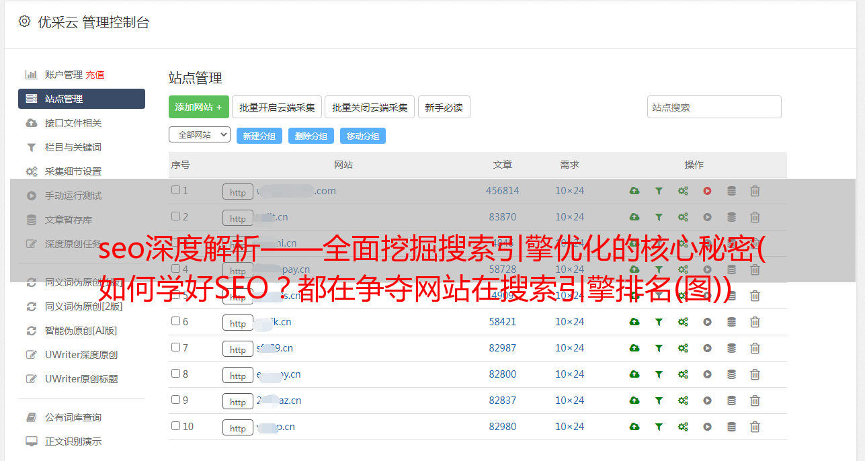The image size is (865, 461).
Task: Open 采集细节设置 in the sidebar
Action: coord(73,171)
